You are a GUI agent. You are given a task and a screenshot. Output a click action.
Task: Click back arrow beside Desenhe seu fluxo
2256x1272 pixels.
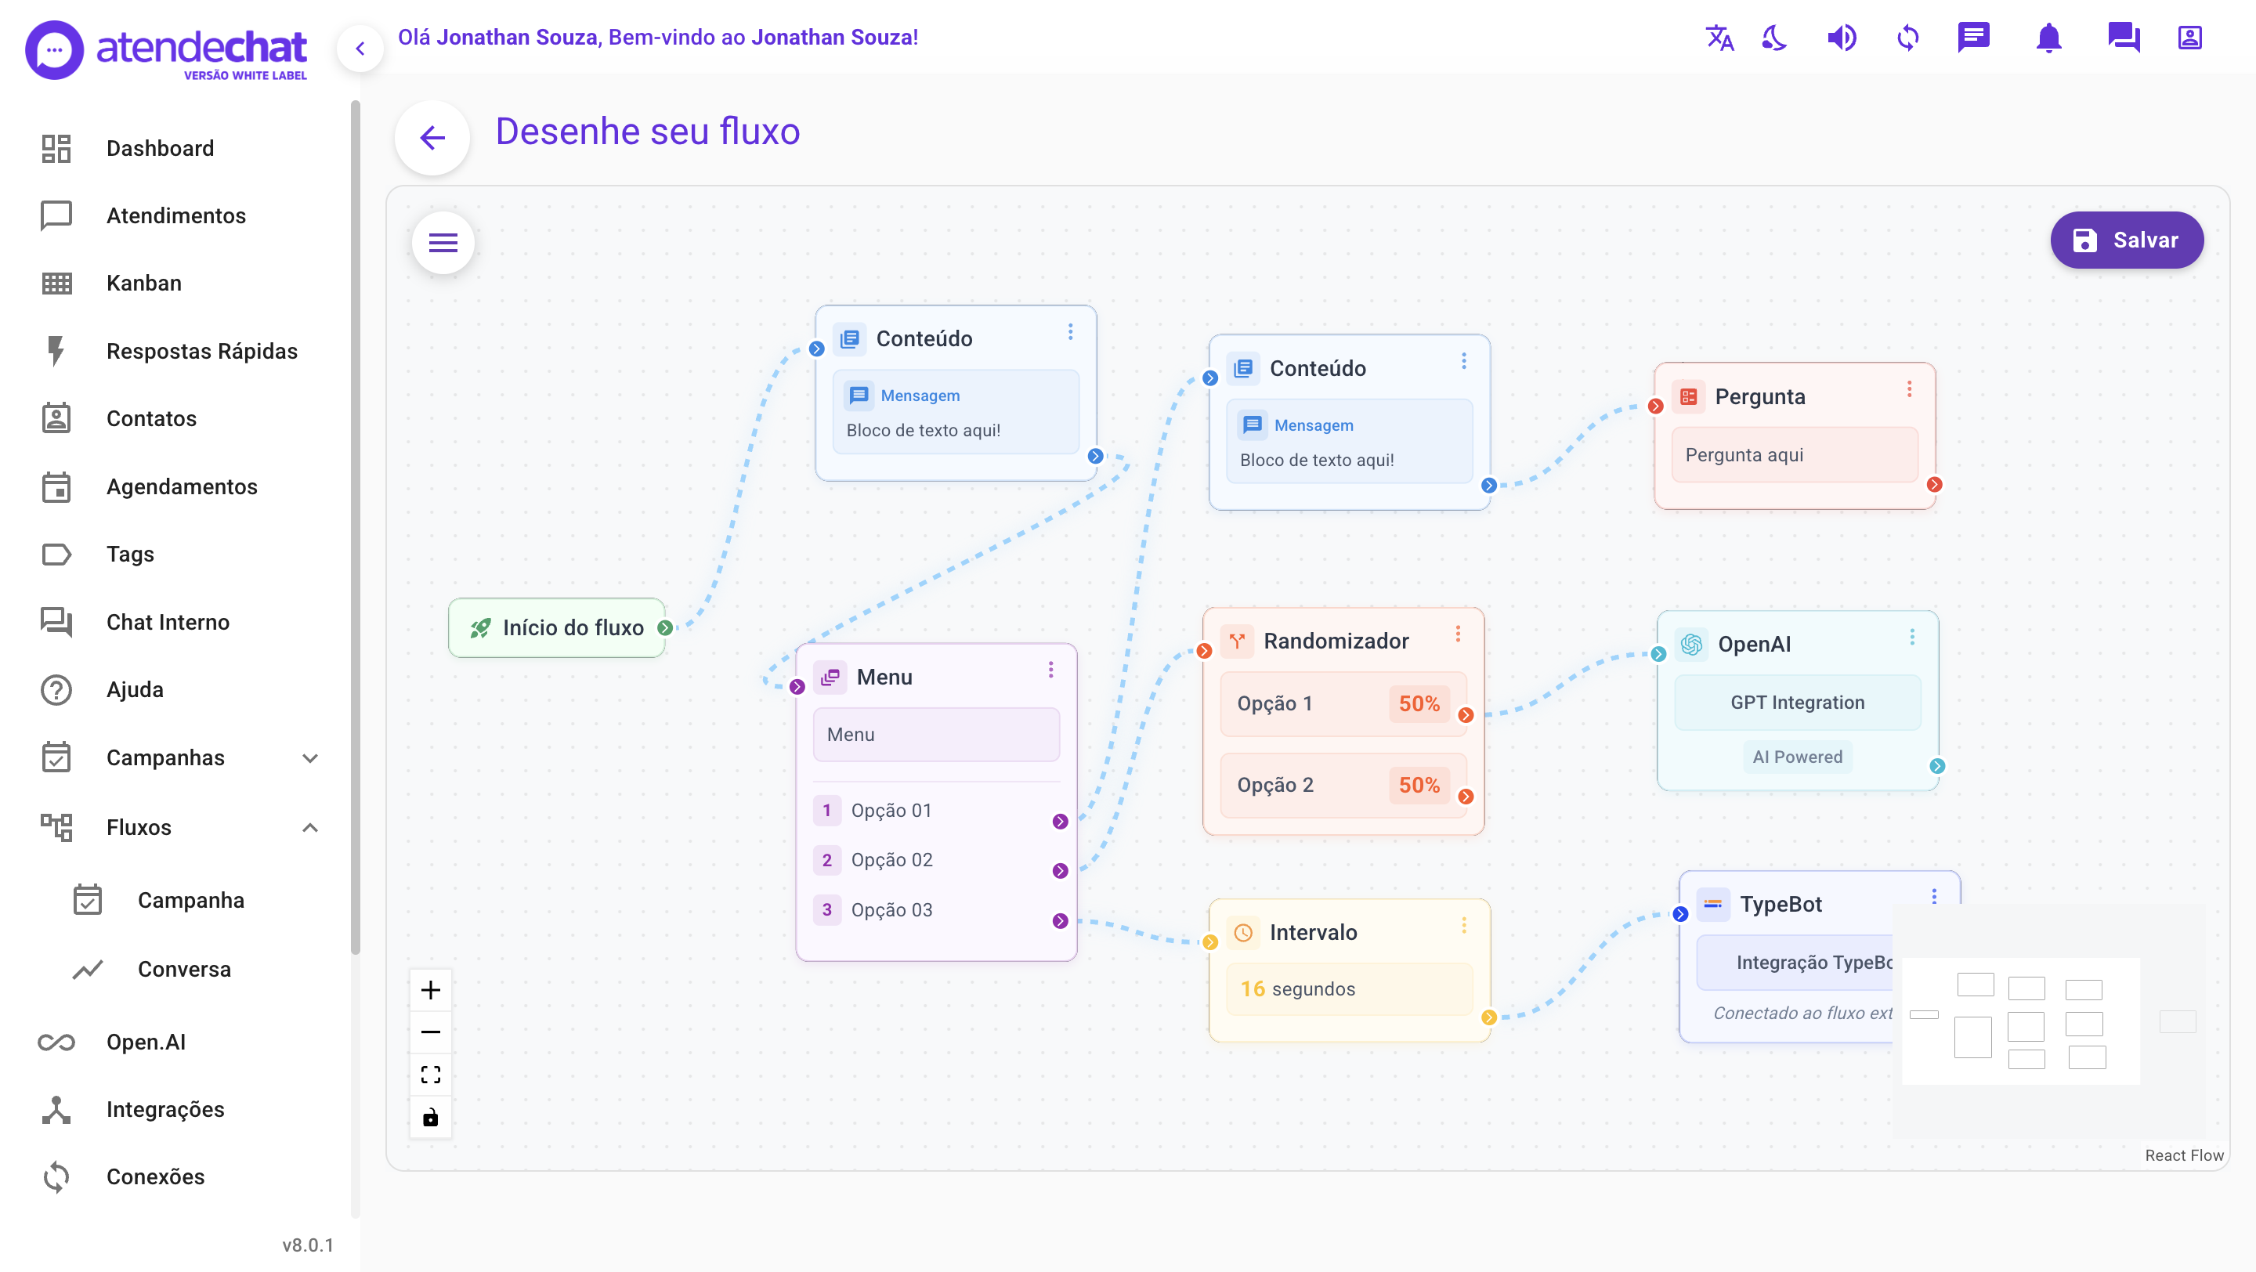(432, 137)
